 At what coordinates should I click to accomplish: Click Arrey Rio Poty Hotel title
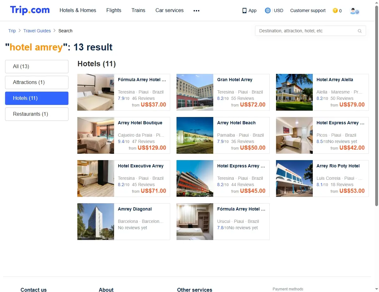pyautogui.click(x=338, y=166)
